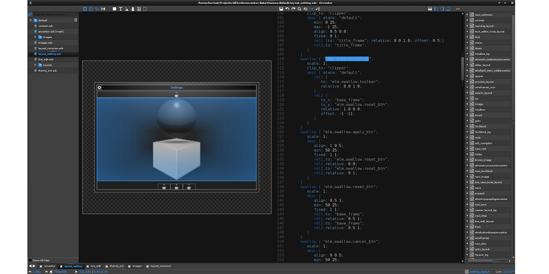This screenshot has width=549, height=274.
Task: Expand the images folder in file tree
Action: click(35, 37)
